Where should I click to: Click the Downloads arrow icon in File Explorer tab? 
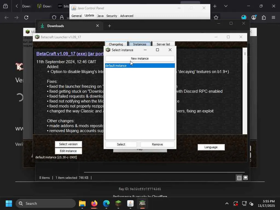coord(42,26)
